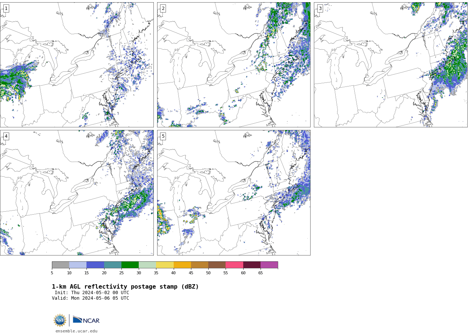Click the maroon 60-65 dBZ swatch
Viewport: 471px width, 335px height.
click(252, 265)
